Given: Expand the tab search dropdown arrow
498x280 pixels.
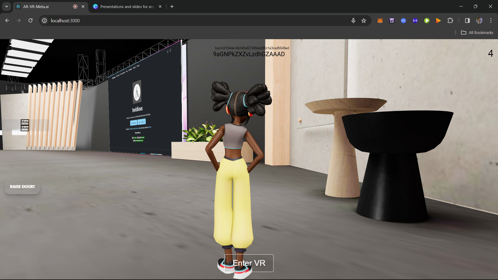Looking at the screenshot, I should pos(6,6).
